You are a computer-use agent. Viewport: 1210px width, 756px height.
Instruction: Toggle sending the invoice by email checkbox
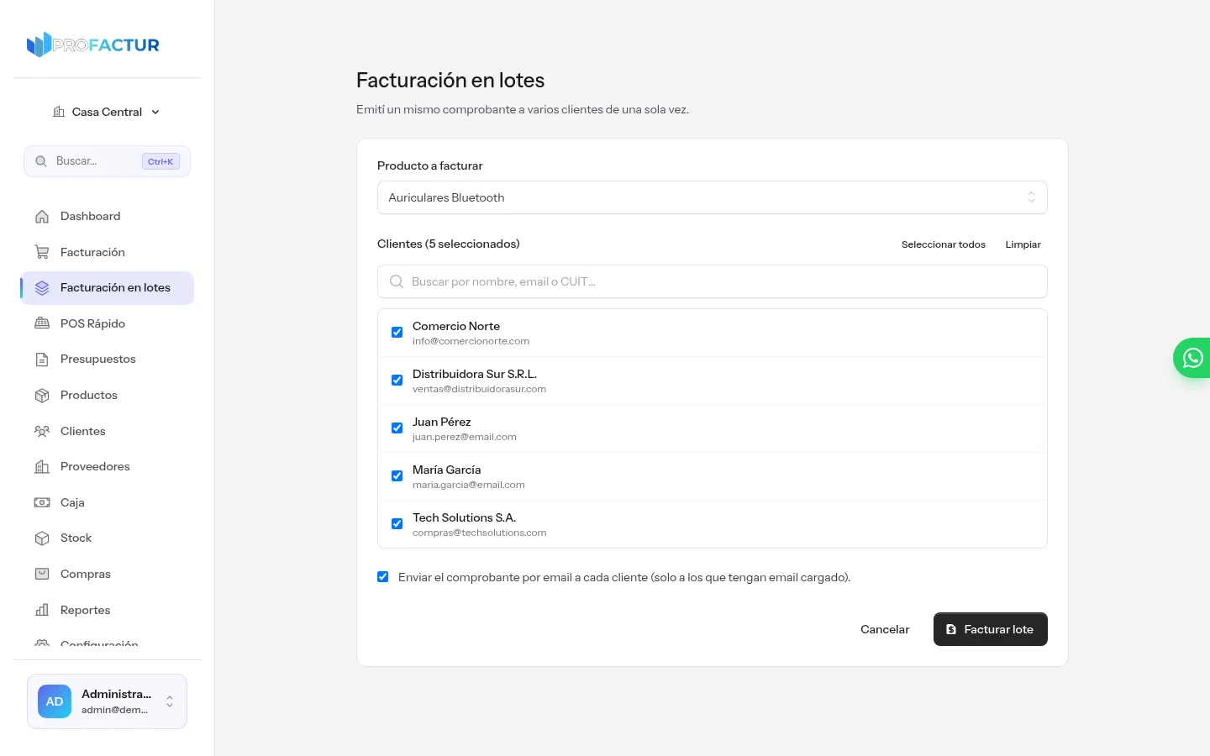(383, 577)
